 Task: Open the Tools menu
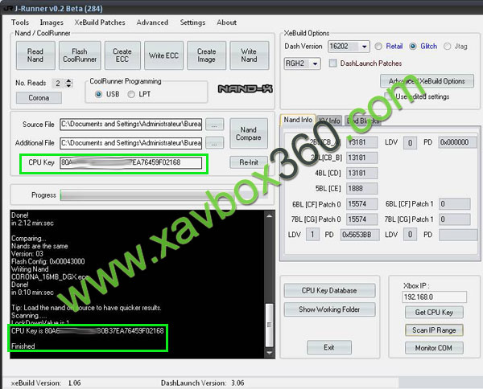pyautogui.click(x=20, y=23)
